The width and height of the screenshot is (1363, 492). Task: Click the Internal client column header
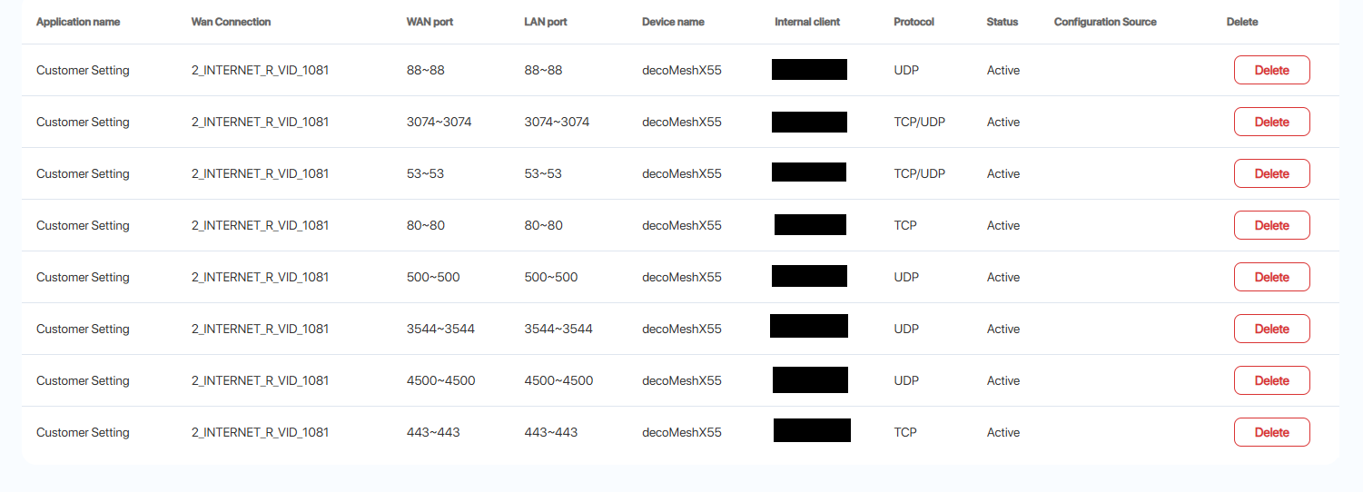pyautogui.click(x=807, y=22)
